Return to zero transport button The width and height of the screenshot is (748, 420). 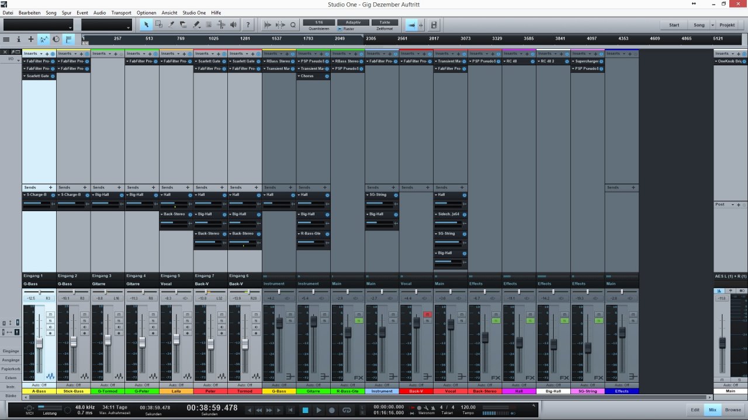289,410
